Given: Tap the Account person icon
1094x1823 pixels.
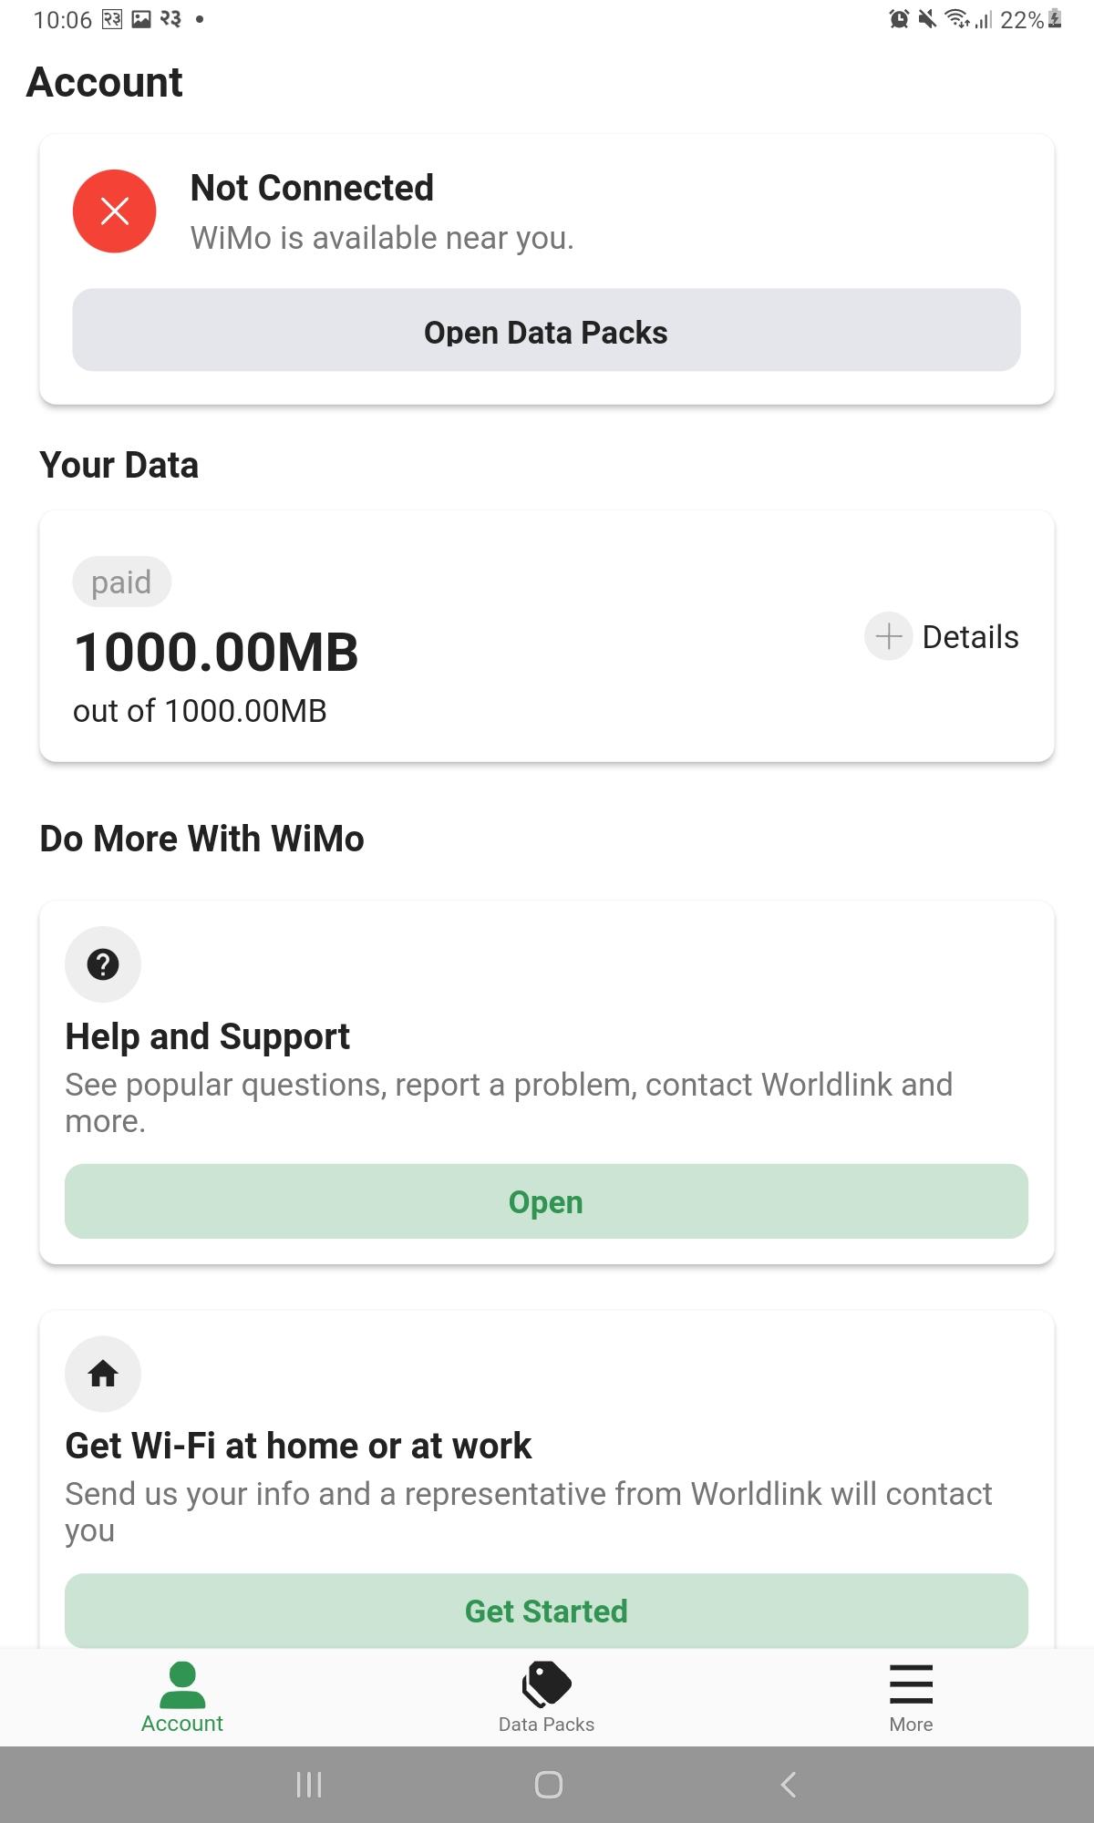Looking at the screenshot, I should (x=182, y=1684).
